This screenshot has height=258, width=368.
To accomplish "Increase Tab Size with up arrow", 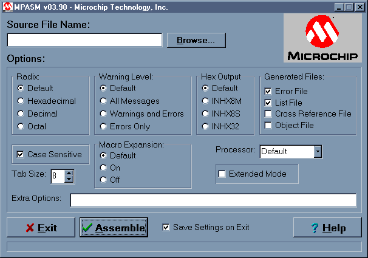I will point(69,174).
